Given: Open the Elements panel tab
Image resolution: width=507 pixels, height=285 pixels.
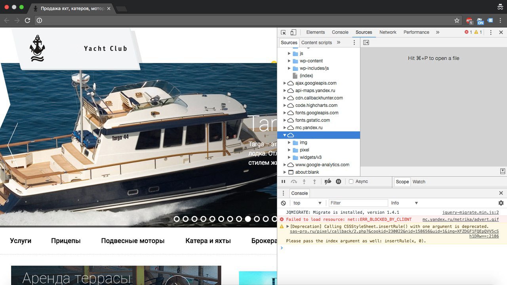Looking at the screenshot, I should click(315, 32).
